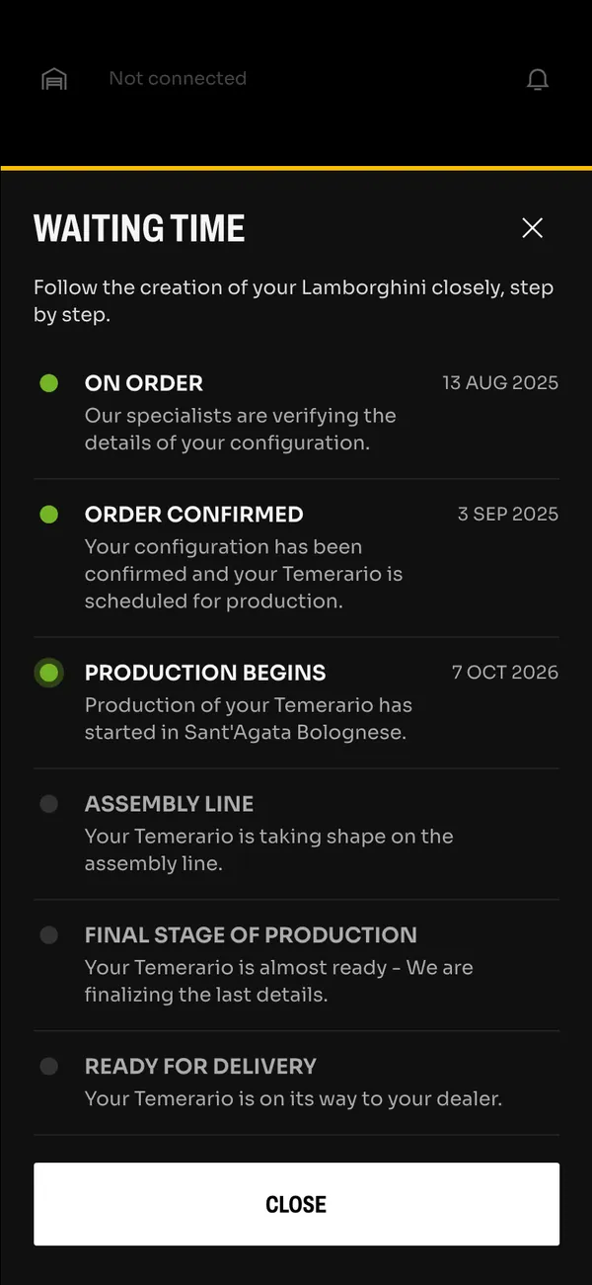Select the ORDER CONFIRMED step title
Screen dimensions: 592x1285
tap(194, 515)
